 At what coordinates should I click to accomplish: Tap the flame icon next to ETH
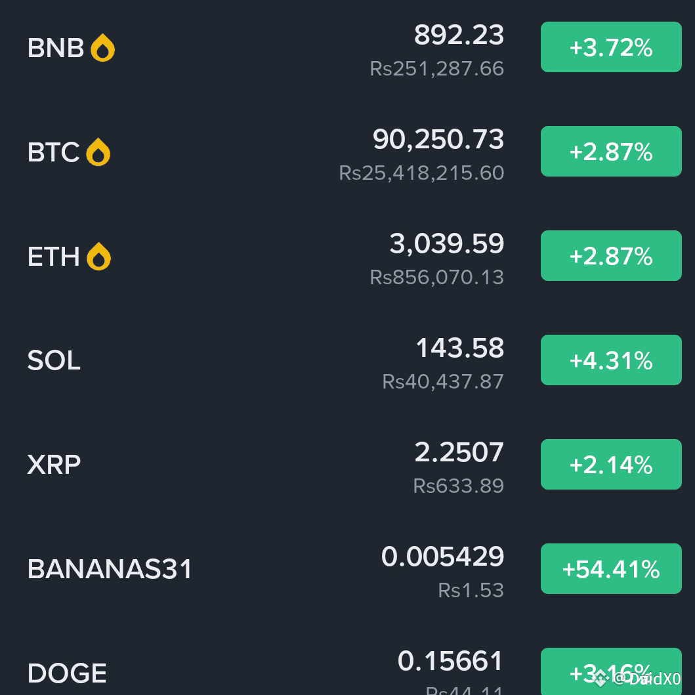pyautogui.click(x=98, y=256)
